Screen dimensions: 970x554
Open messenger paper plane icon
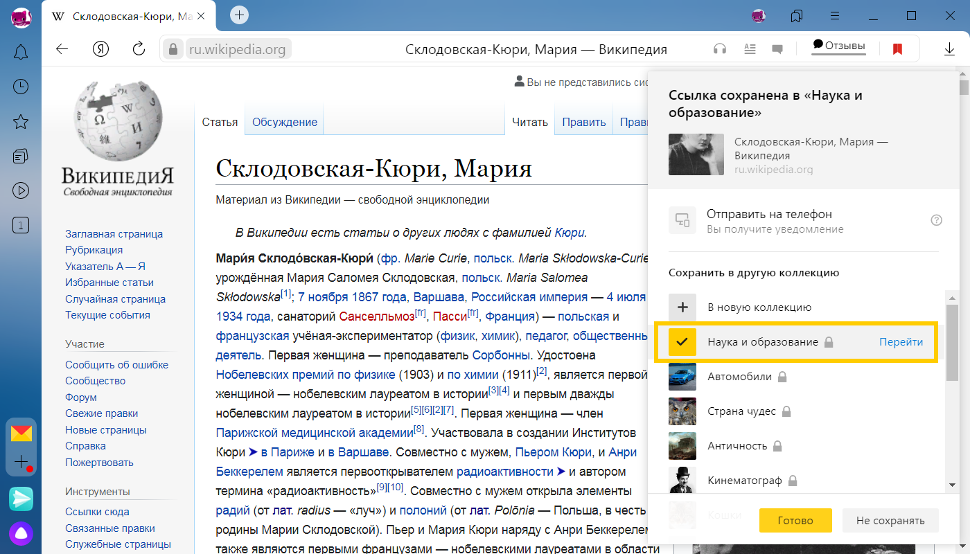(x=21, y=499)
